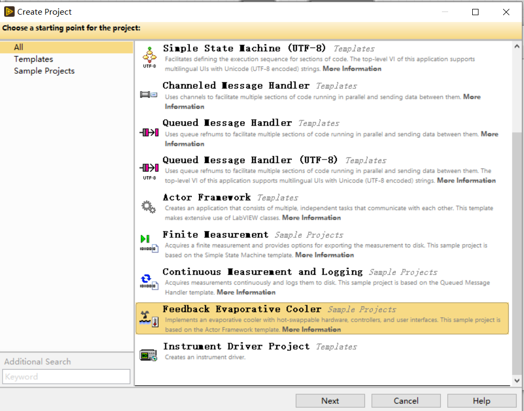
Task: Select the Templates category
Action: [x=33, y=59]
